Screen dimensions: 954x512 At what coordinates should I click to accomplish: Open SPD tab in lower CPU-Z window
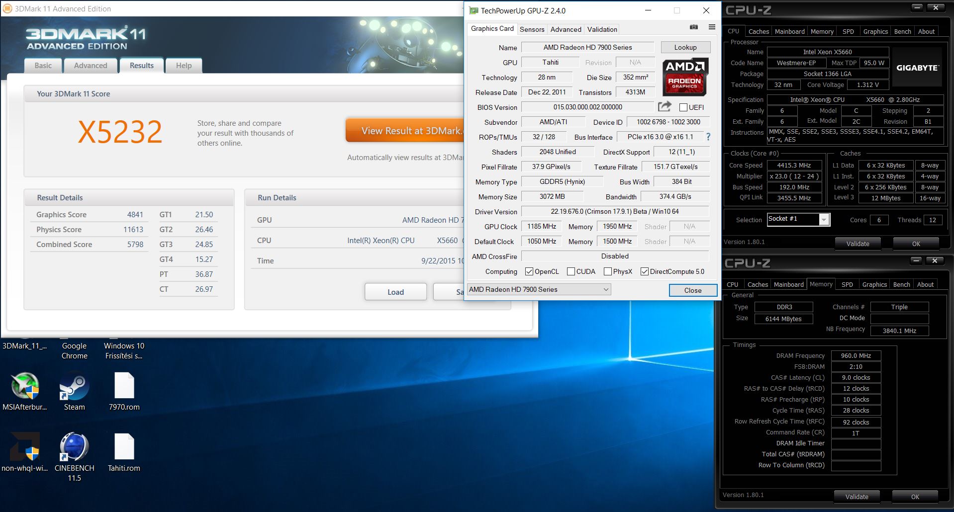[x=847, y=284]
